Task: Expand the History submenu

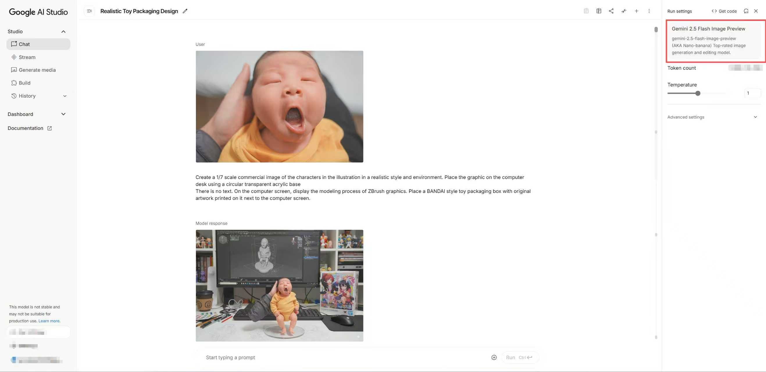Action: [65, 96]
